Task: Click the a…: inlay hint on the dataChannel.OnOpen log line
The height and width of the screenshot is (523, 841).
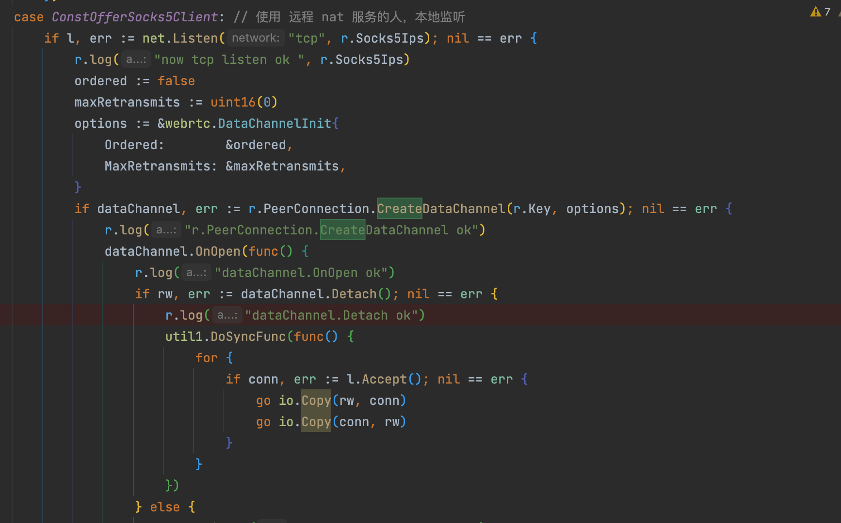Action: click(x=196, y=272)
